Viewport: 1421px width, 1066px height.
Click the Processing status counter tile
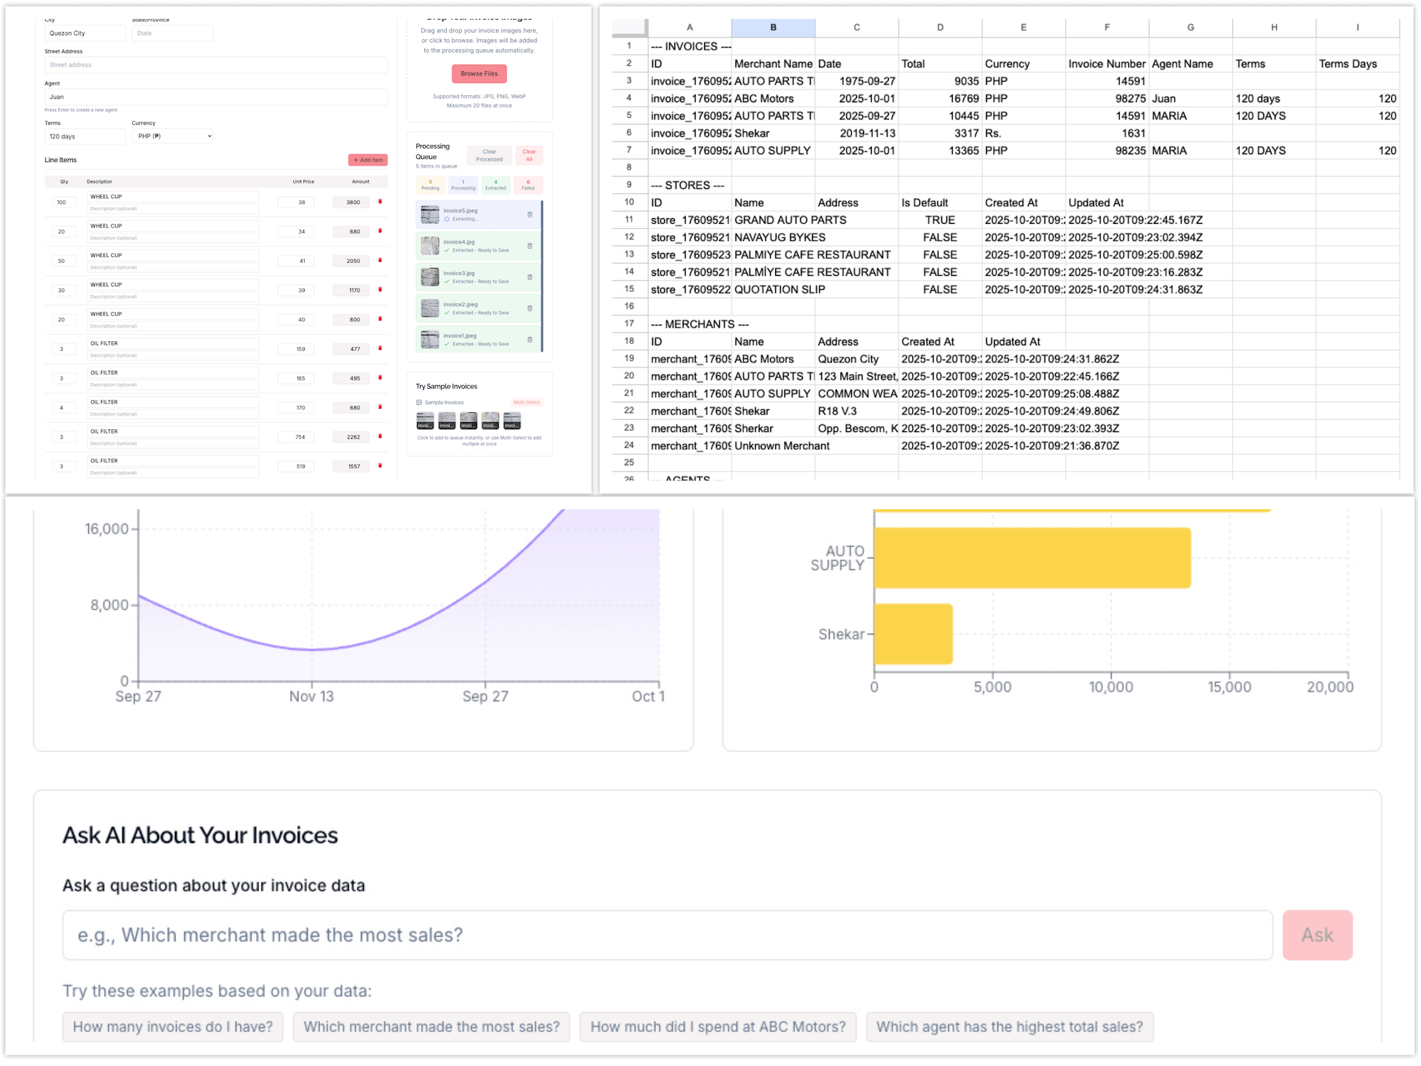pyautogui.click(x=463, y=185)
